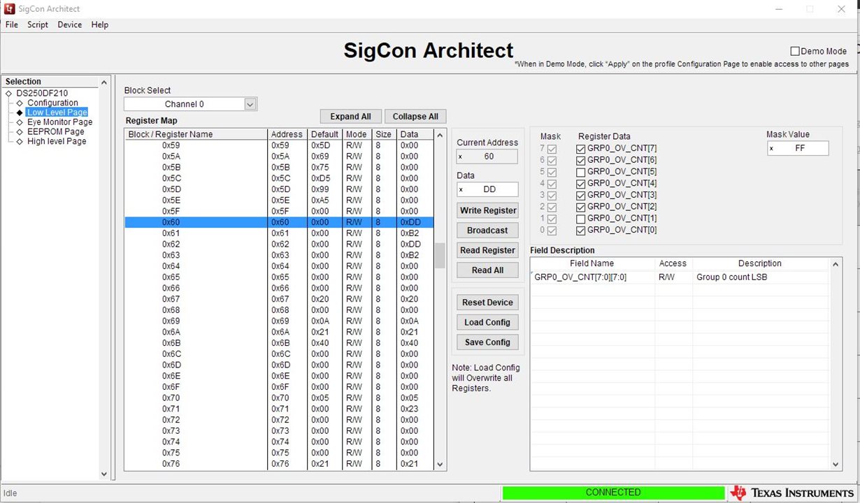
Task: Click the Current Address input field
Action: click(487, 156)
